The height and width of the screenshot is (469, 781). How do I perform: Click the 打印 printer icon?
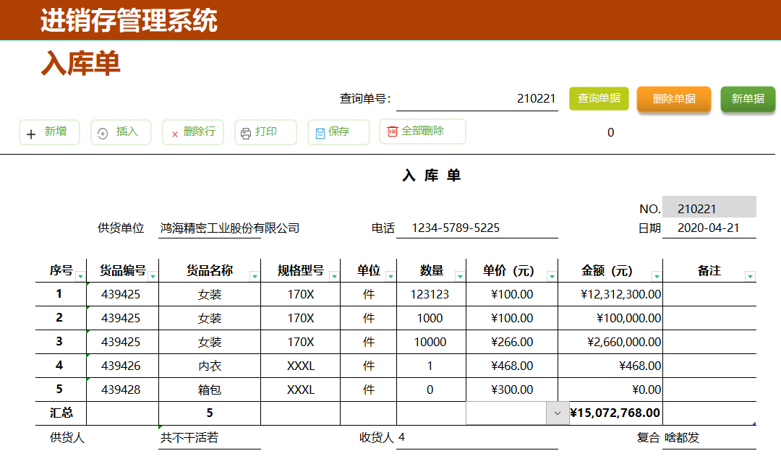[247, 132]
